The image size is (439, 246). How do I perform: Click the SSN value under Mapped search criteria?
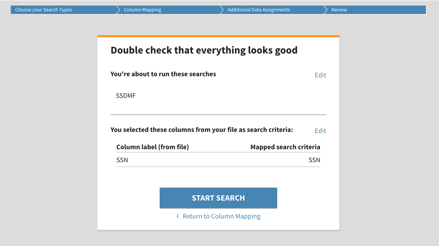(x=314, y=160)
